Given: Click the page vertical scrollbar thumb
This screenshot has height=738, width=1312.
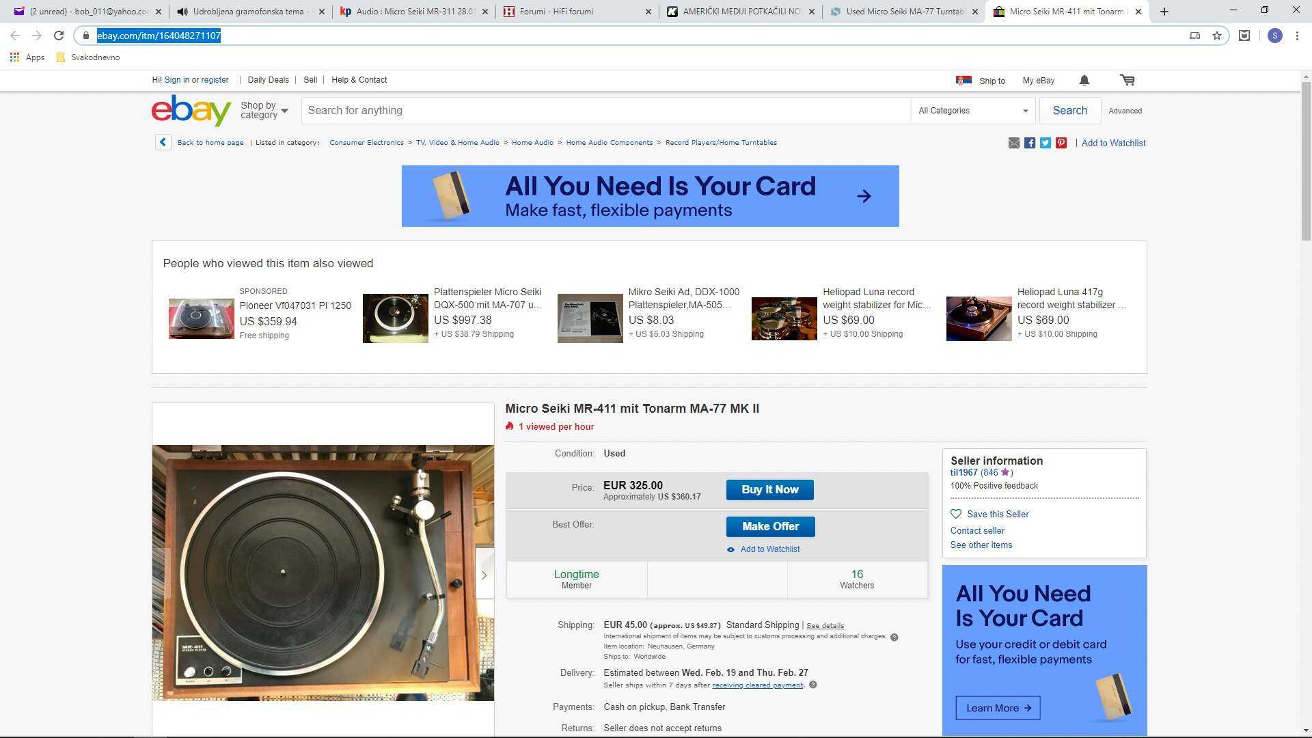Looking at the screenshot, I should tap(1306, 162).
